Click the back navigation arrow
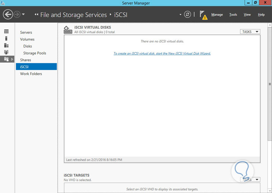 pyautogui.click(x=8, y=15)
